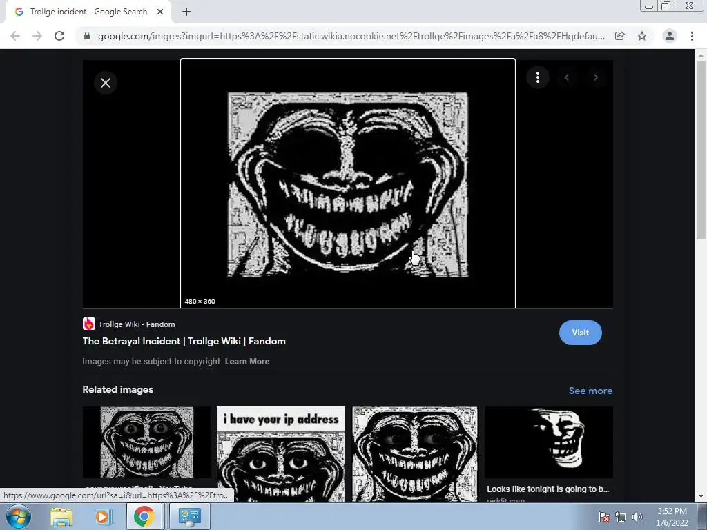Open the Chrome profile avatar
Screen dimensions: 707x530
tap(670, 36)
